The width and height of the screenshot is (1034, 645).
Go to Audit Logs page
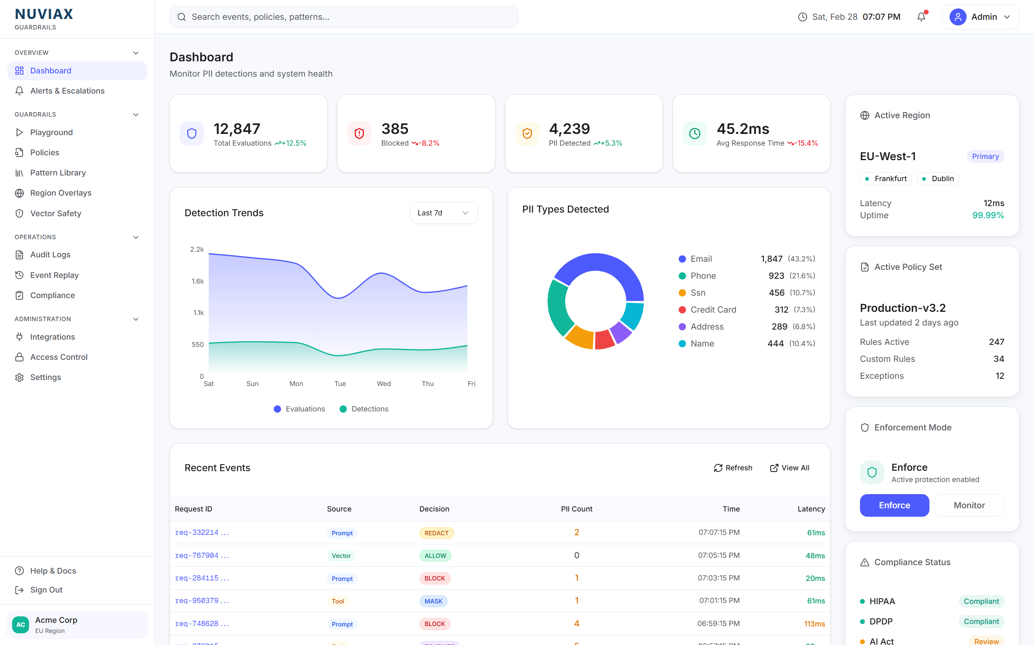pos(50,255)
